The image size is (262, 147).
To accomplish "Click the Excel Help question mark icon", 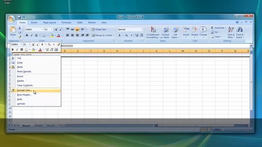I will 237,22.
